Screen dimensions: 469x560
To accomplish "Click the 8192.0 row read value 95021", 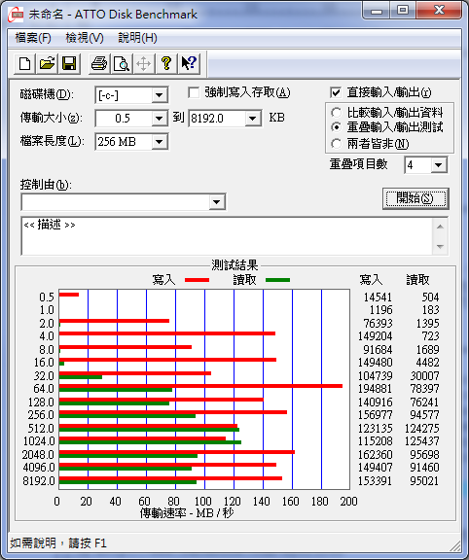I will (424, 480).
